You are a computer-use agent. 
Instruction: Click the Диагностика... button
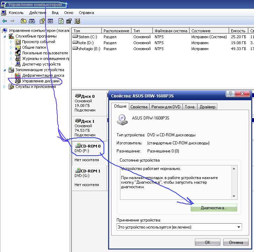tap(214, 207)
